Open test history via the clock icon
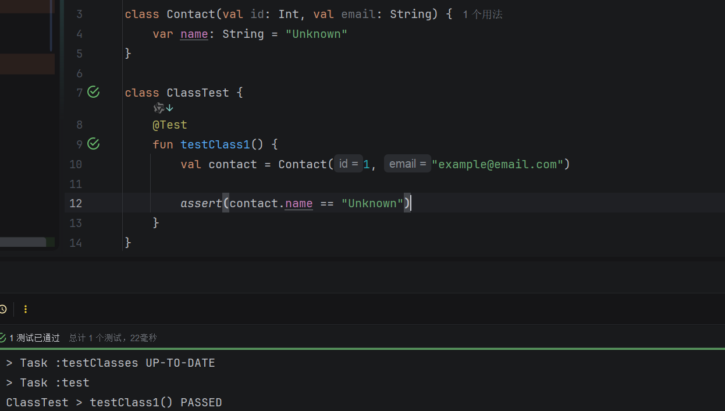 click(3, 309)
